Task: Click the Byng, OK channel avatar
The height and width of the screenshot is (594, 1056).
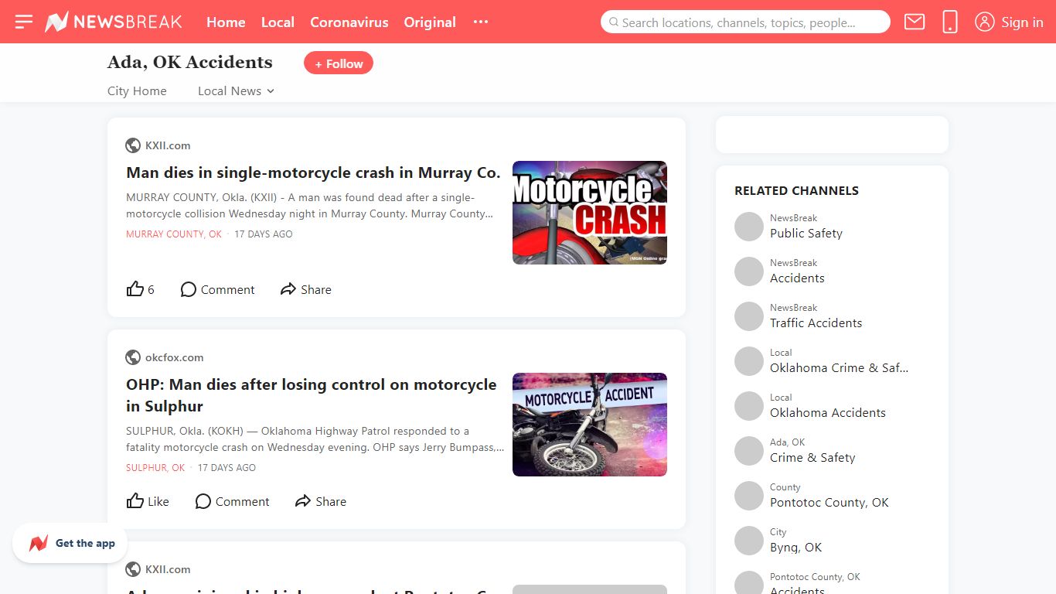Action: coord(748,541)
